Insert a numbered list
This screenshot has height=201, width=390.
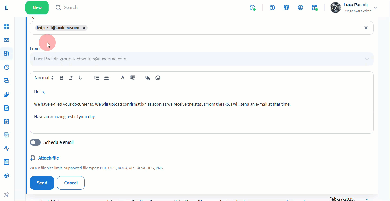[x=97, y=78]
